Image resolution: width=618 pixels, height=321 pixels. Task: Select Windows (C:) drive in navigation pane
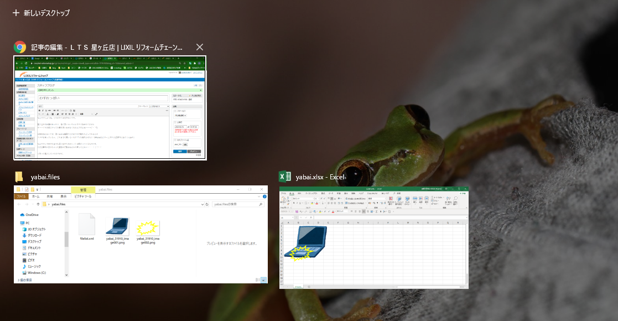(x=37, y=272)
